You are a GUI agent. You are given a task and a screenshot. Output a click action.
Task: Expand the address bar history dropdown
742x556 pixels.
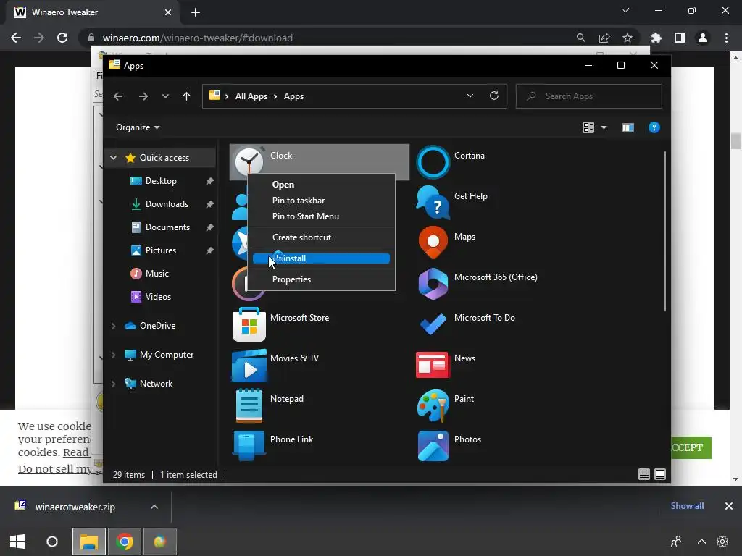tap(470, 96)
